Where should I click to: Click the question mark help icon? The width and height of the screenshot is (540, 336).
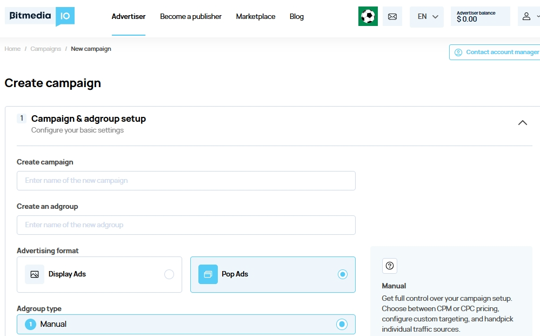coord(390,266)
